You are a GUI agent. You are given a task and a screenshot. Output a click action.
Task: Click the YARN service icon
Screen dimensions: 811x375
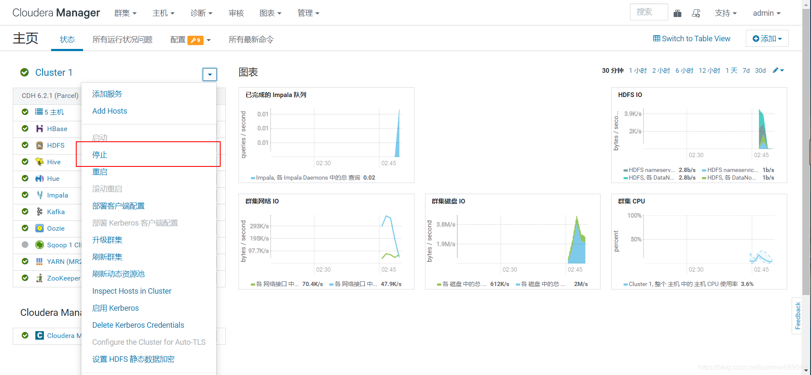coord(40,261)
